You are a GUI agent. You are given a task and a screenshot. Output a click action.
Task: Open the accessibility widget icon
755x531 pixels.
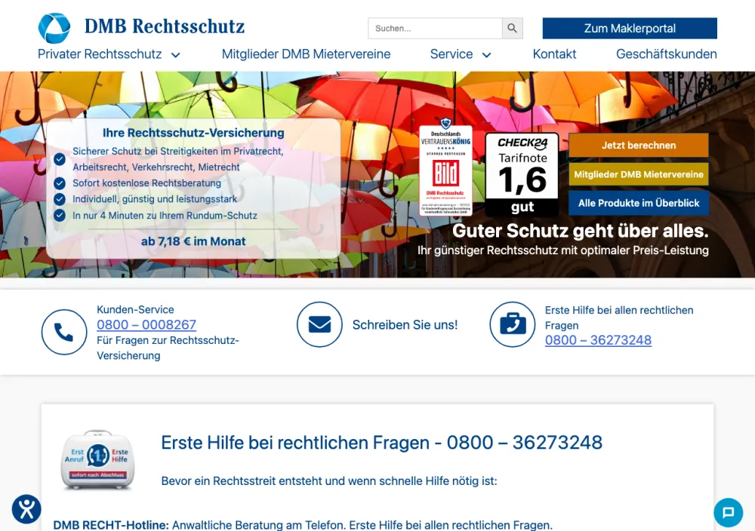click(26, 509)
